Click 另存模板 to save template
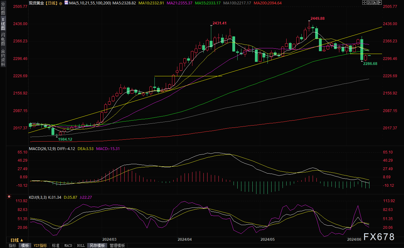This screenshot has width=404, height=248. point(97,245)
